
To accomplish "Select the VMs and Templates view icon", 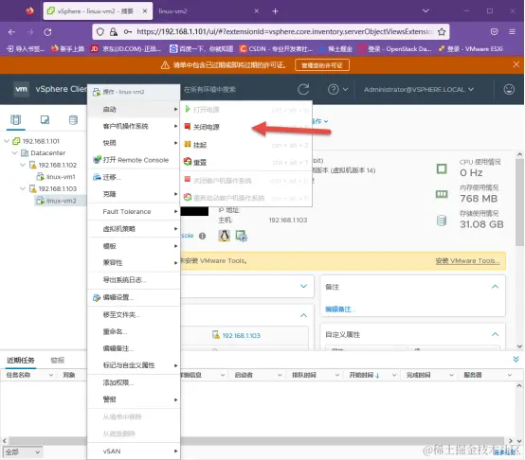I will [45, 119].
